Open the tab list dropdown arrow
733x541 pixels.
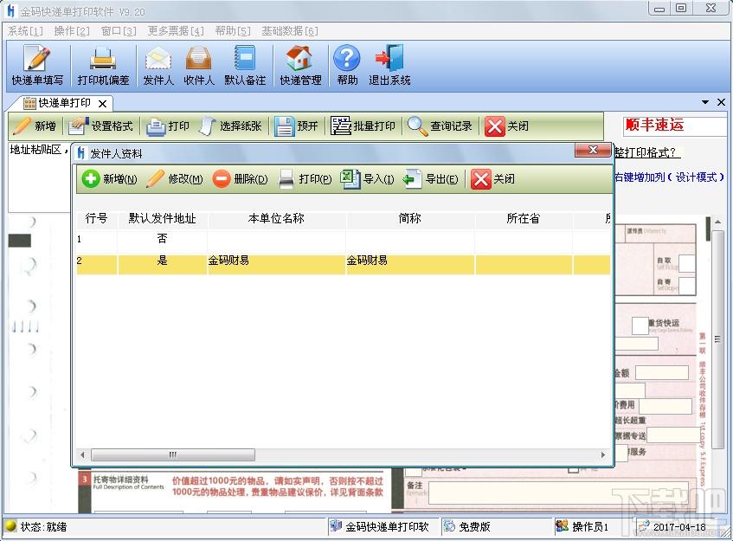point(705,102)
